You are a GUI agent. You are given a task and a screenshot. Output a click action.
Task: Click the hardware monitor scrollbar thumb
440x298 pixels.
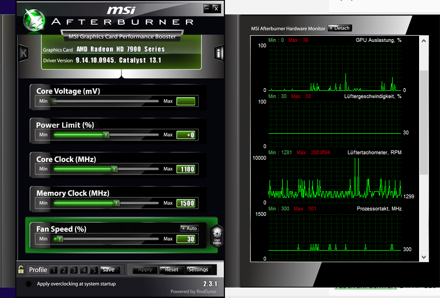424,123
